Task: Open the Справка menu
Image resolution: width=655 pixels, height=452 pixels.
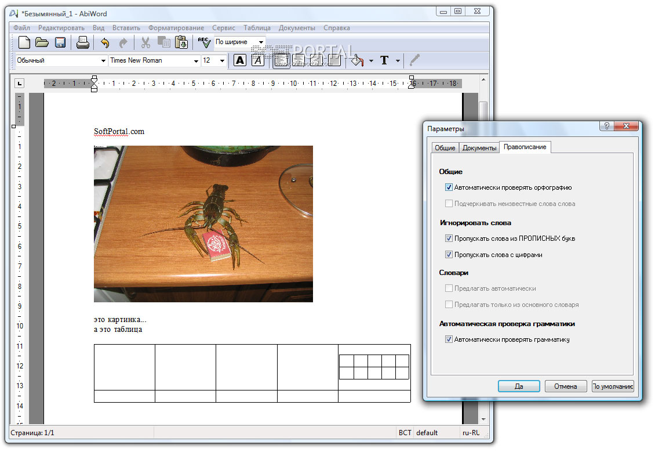Action: coord(337,28)
